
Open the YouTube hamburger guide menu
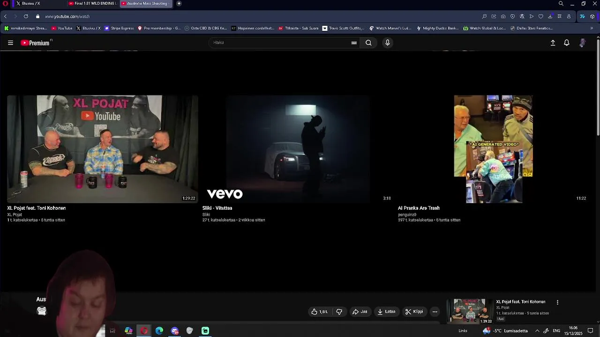[x=10, y=43]
